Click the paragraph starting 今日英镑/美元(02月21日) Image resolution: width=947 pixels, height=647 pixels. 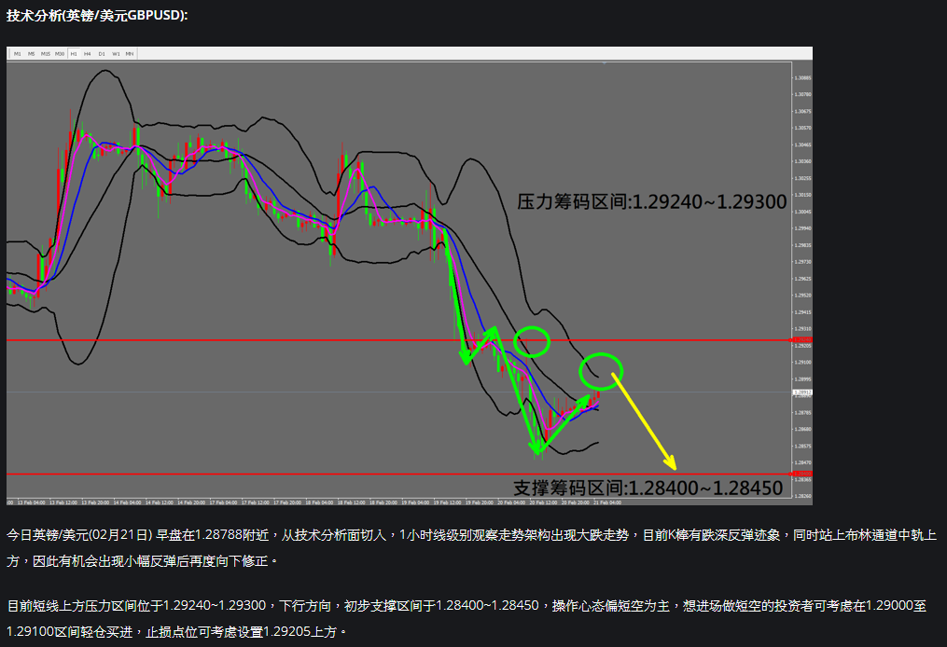point(472,548)
